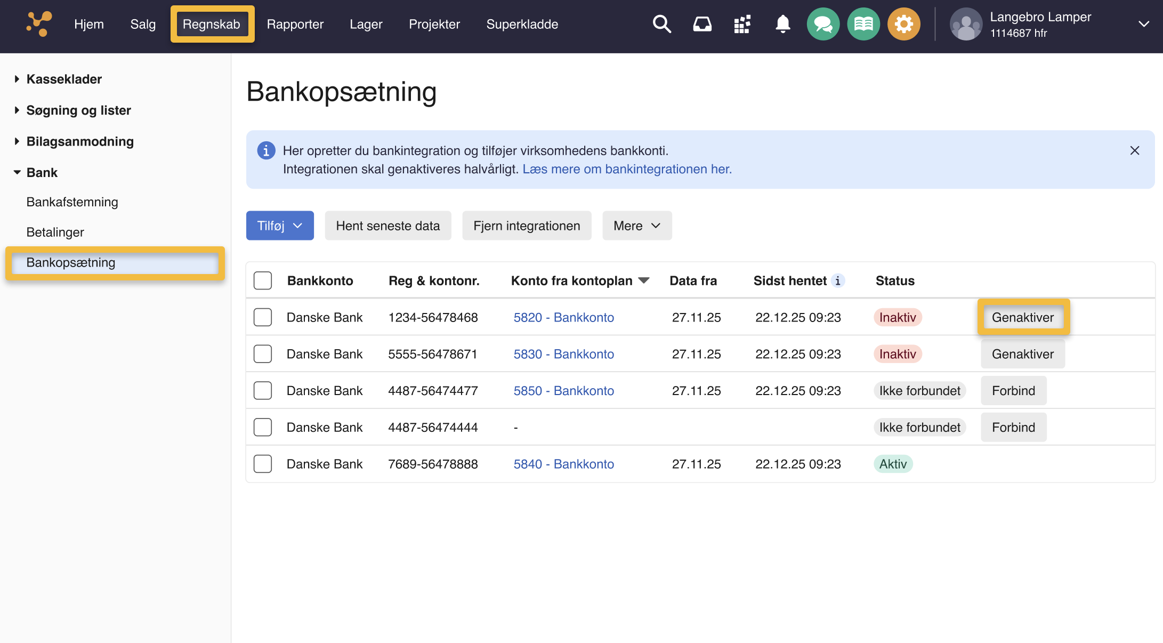This screenshot has width=1163, height=643.
Task: Open the green book help icon
Action: tap(863, 24)
